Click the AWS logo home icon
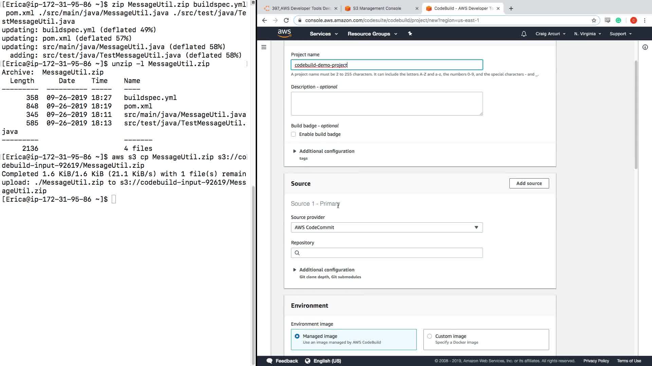The width and height of the screenshot is (652, 366). (x=284, y=33)
